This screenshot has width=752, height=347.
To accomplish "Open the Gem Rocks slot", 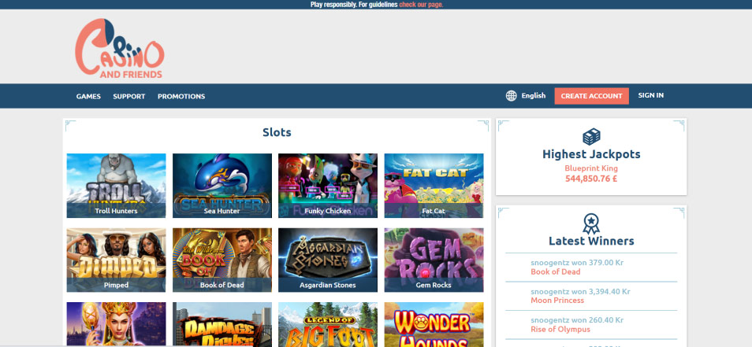I will pyautogui.click(x=434, y=260).
